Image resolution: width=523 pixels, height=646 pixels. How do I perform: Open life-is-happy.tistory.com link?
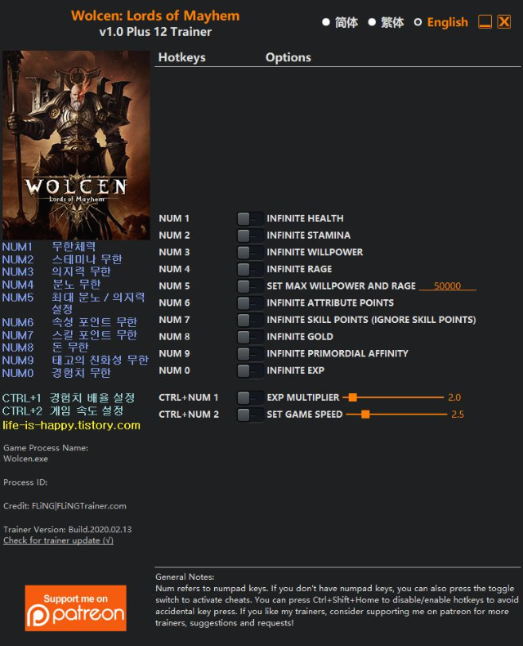point(72,425)
